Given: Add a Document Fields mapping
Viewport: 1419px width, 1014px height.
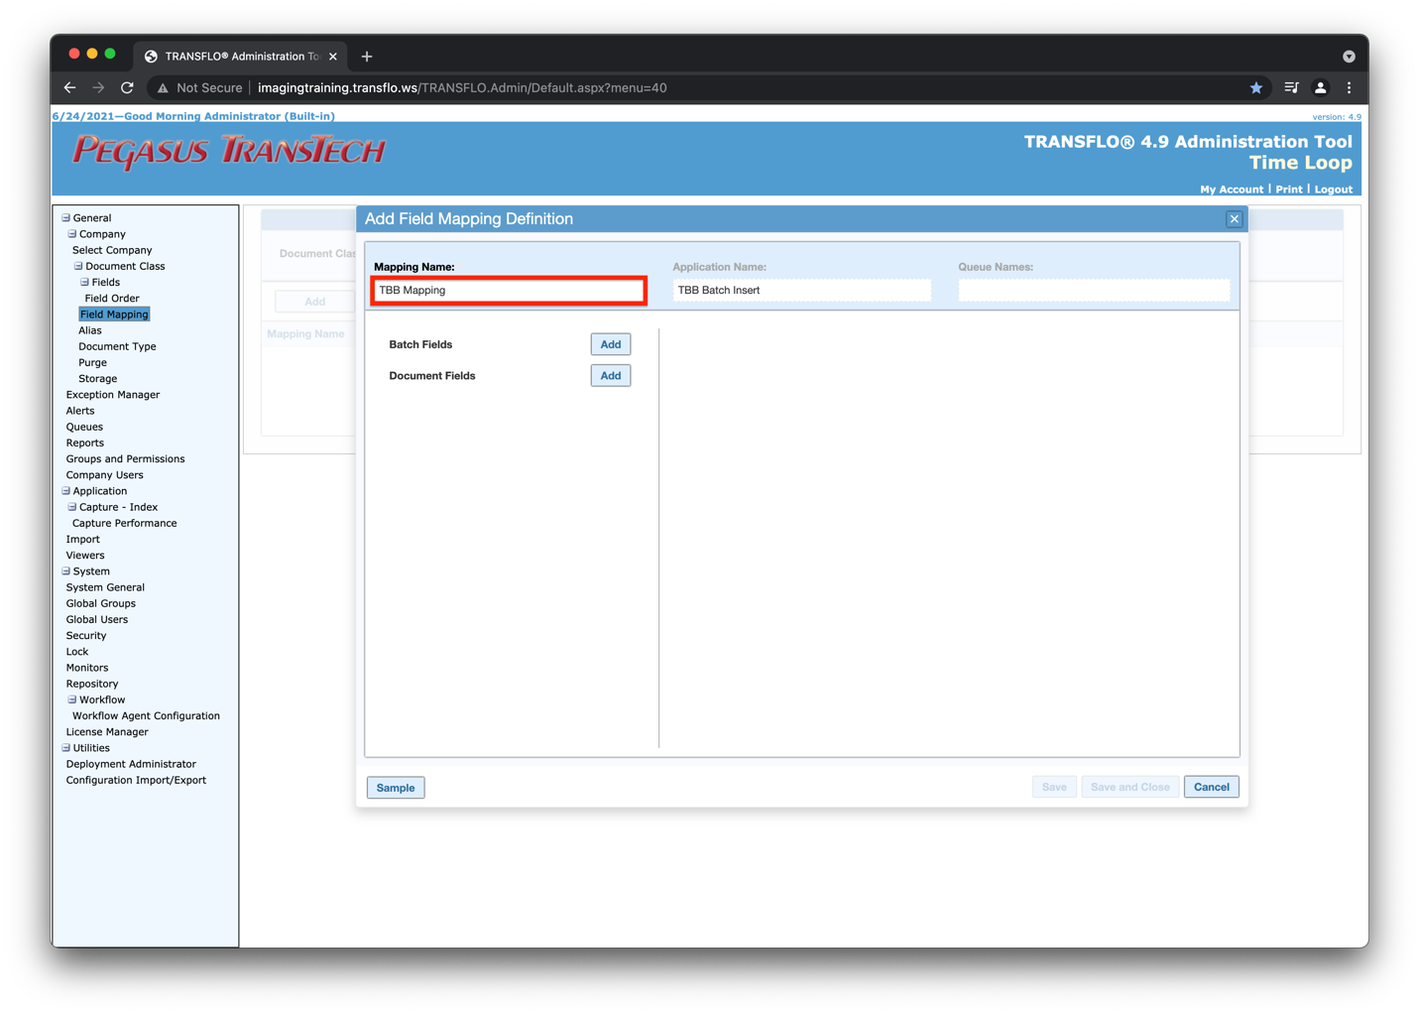Looking at the screenshot, I should [x=611, y=376].
